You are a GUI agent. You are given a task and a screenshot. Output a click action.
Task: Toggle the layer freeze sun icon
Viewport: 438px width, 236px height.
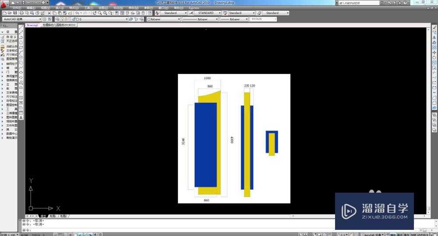pyautogui.click(x=66, y=19)
